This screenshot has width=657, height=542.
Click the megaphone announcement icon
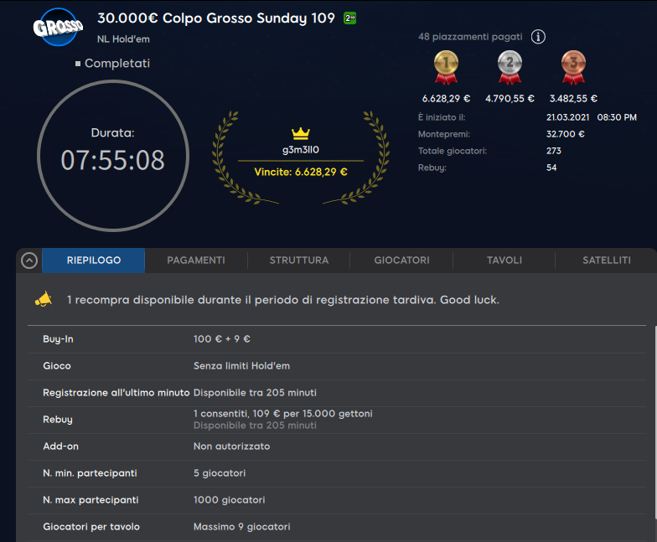44,299
